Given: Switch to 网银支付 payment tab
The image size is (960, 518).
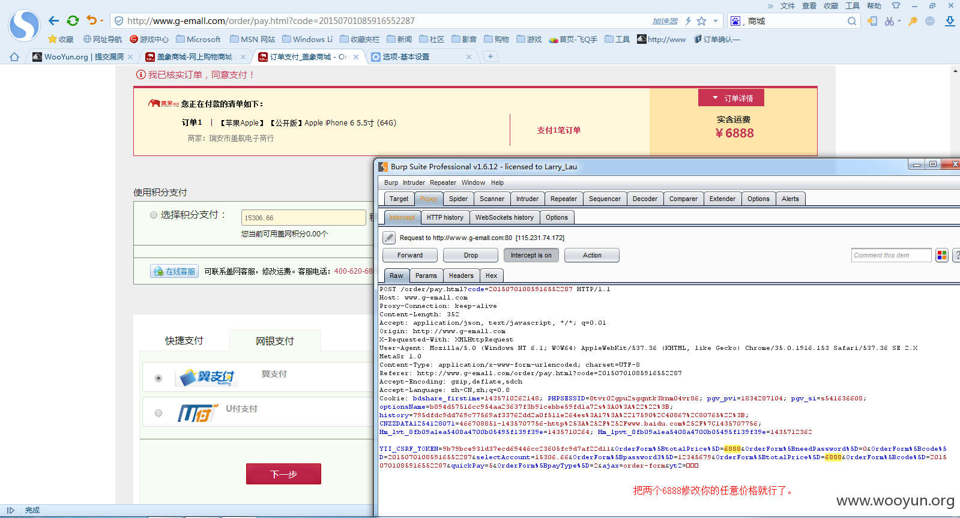Looking at the screenshot, I should pos(275,341).
